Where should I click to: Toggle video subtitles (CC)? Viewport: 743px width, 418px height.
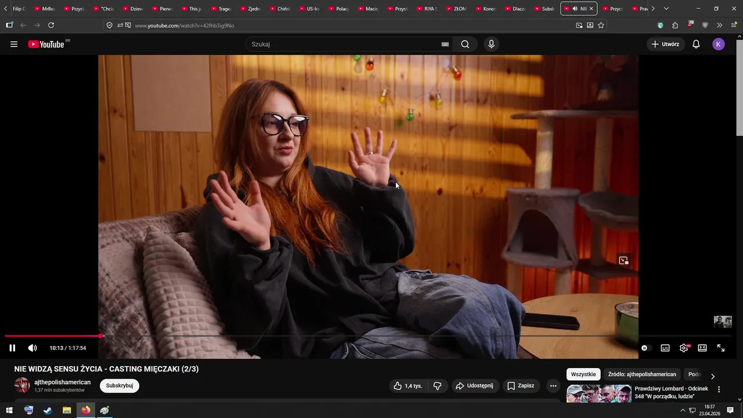coord(665,348)
